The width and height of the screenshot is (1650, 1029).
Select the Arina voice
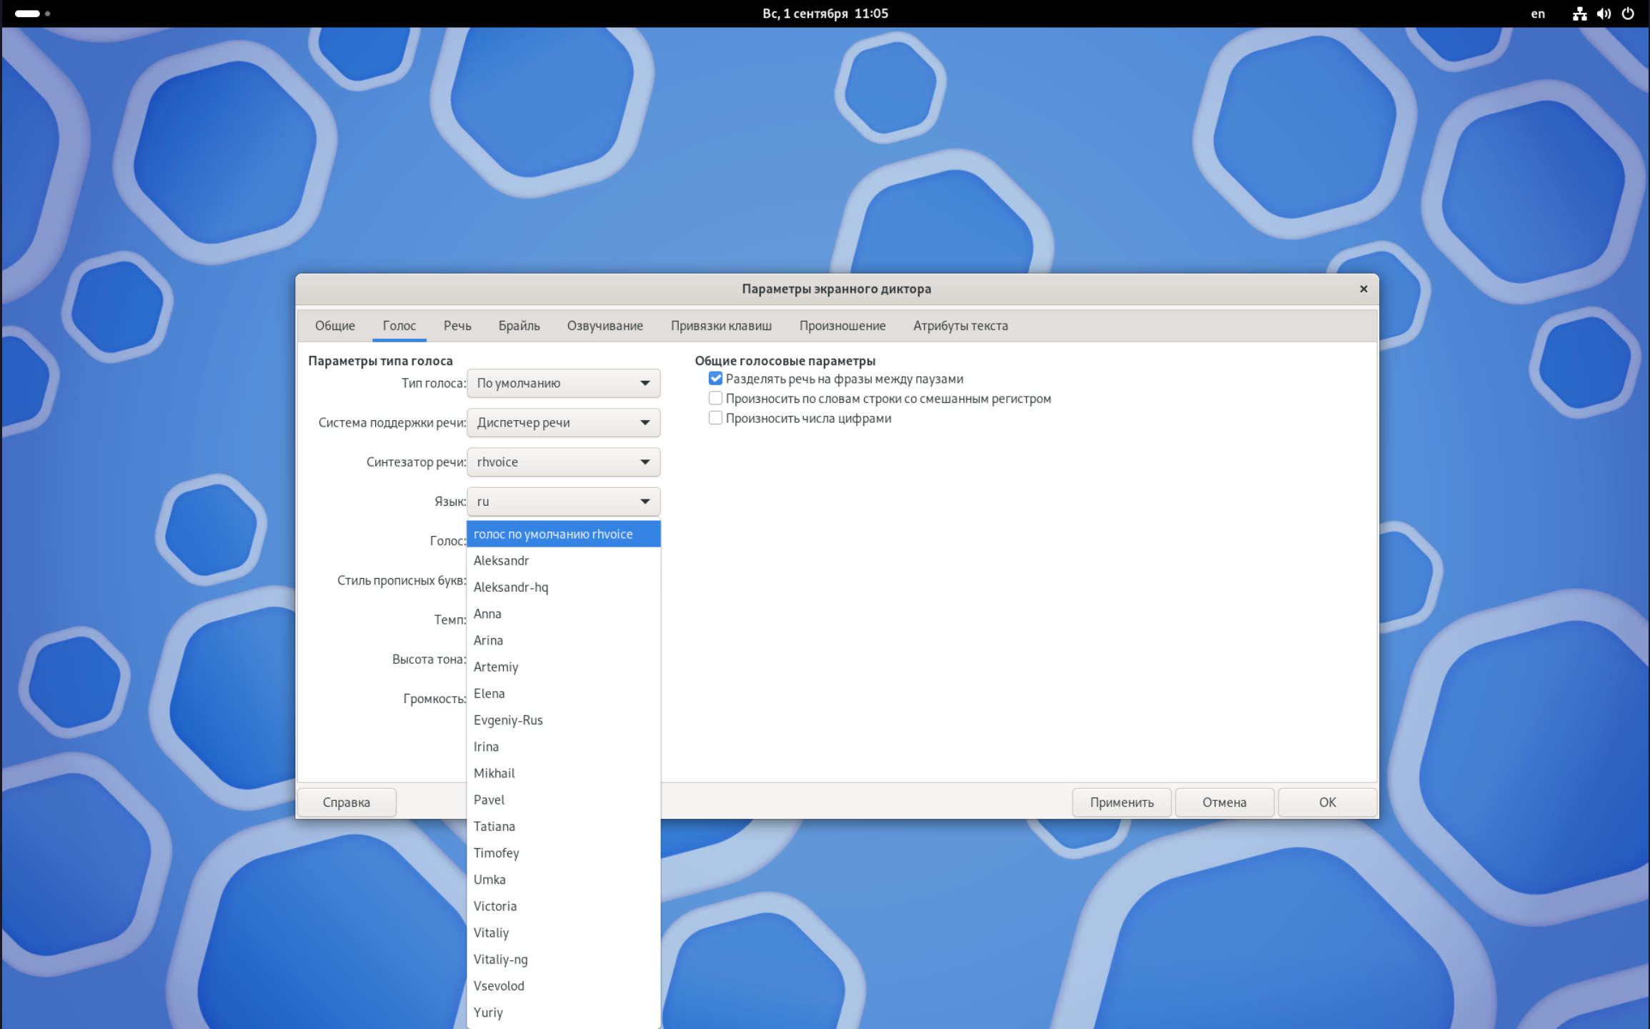pyautogui.click(x=563, y=640)
